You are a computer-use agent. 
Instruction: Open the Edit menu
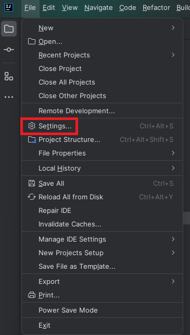48,8
